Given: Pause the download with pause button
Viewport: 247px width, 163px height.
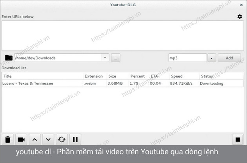Looking at the screenshot, I should tap(75, 139).
